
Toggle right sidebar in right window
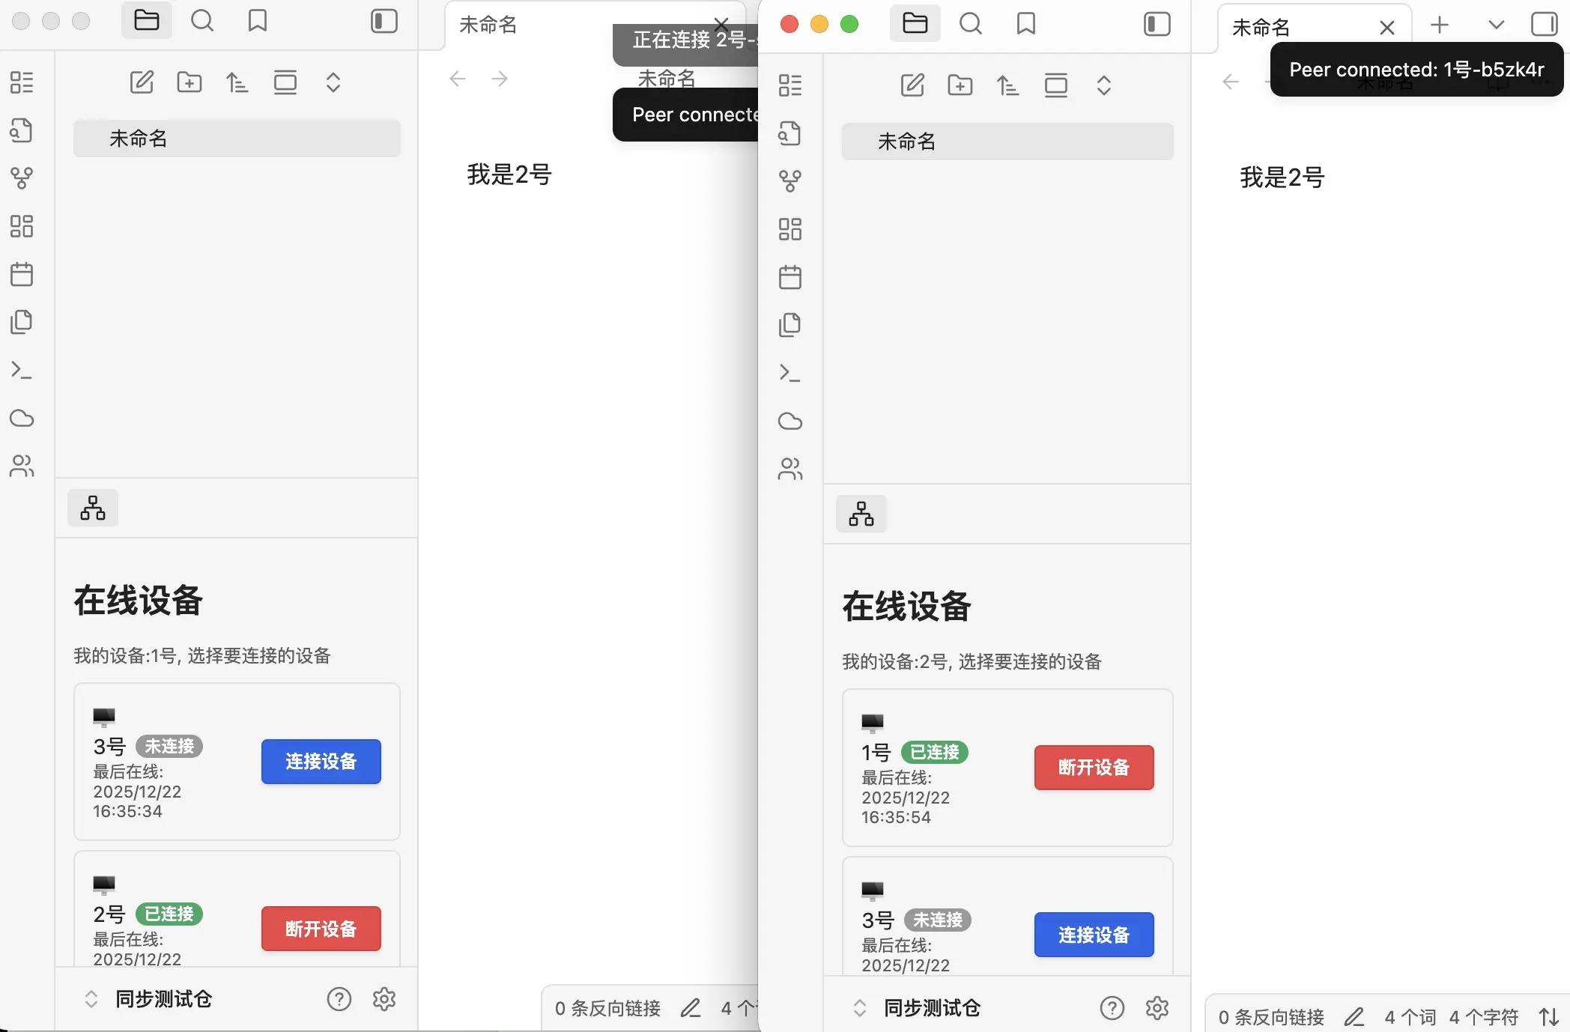click(x=1544, y=24)
